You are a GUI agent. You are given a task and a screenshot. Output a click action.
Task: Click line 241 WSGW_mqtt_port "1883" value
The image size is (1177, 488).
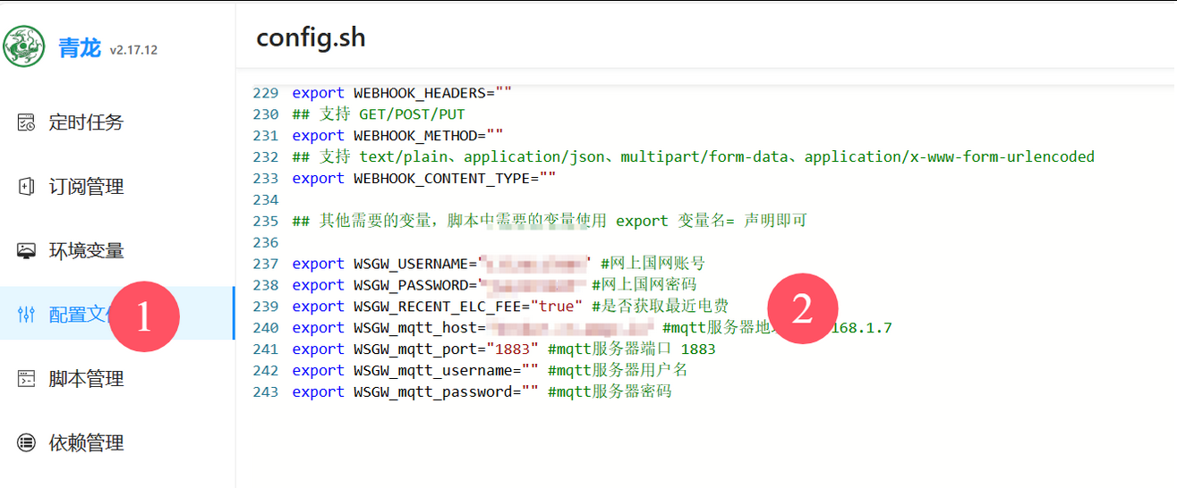click(x=512, y=349)
